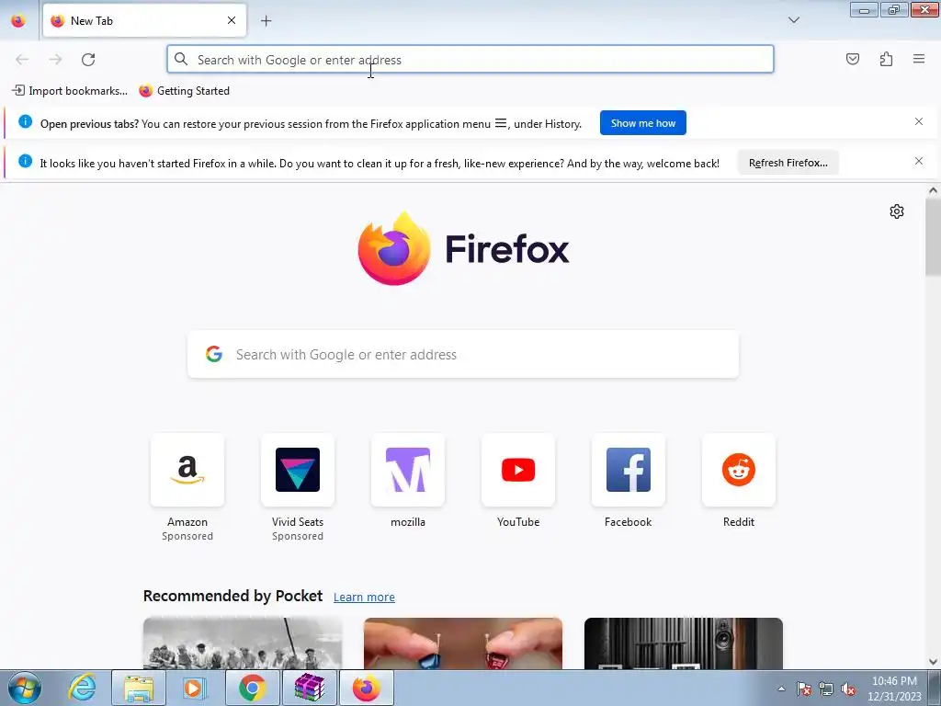Open Import bookmarks bookmark item
941x706 pixels.
[70, 91]
